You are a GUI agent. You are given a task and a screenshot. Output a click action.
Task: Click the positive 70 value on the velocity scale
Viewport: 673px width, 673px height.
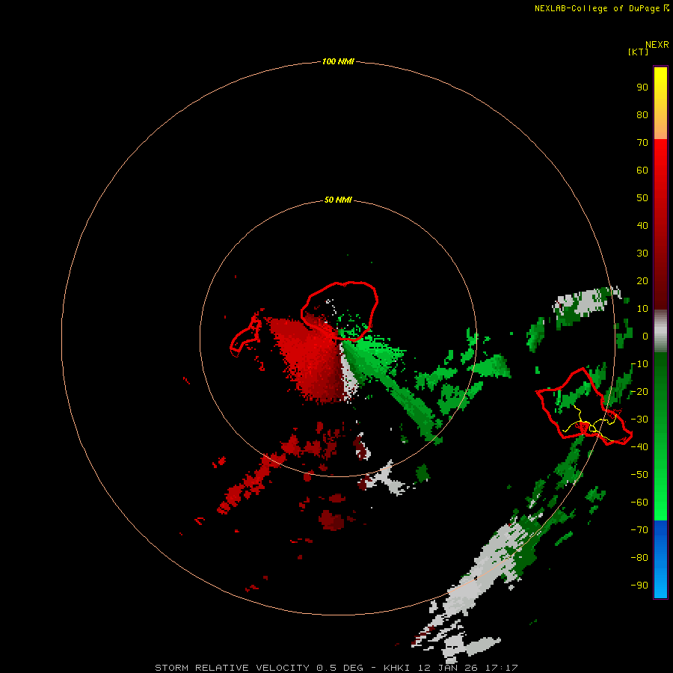point(642,143)
